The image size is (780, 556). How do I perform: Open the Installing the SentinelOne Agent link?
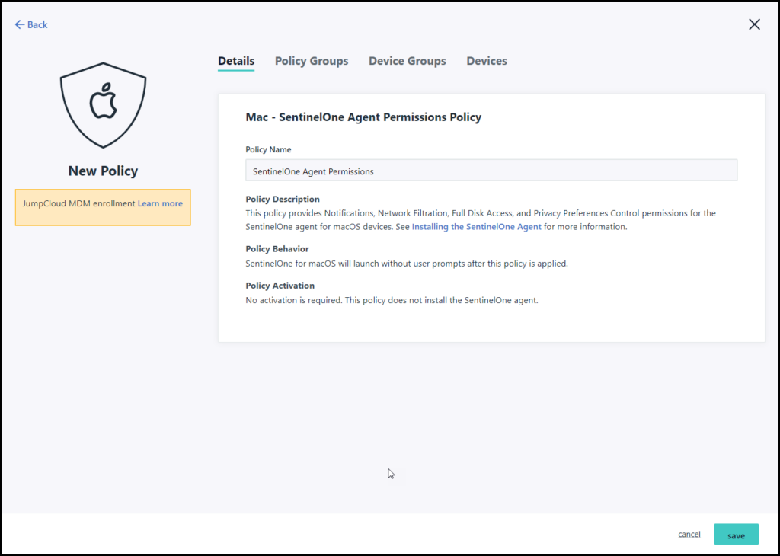(x=476, y=226)
